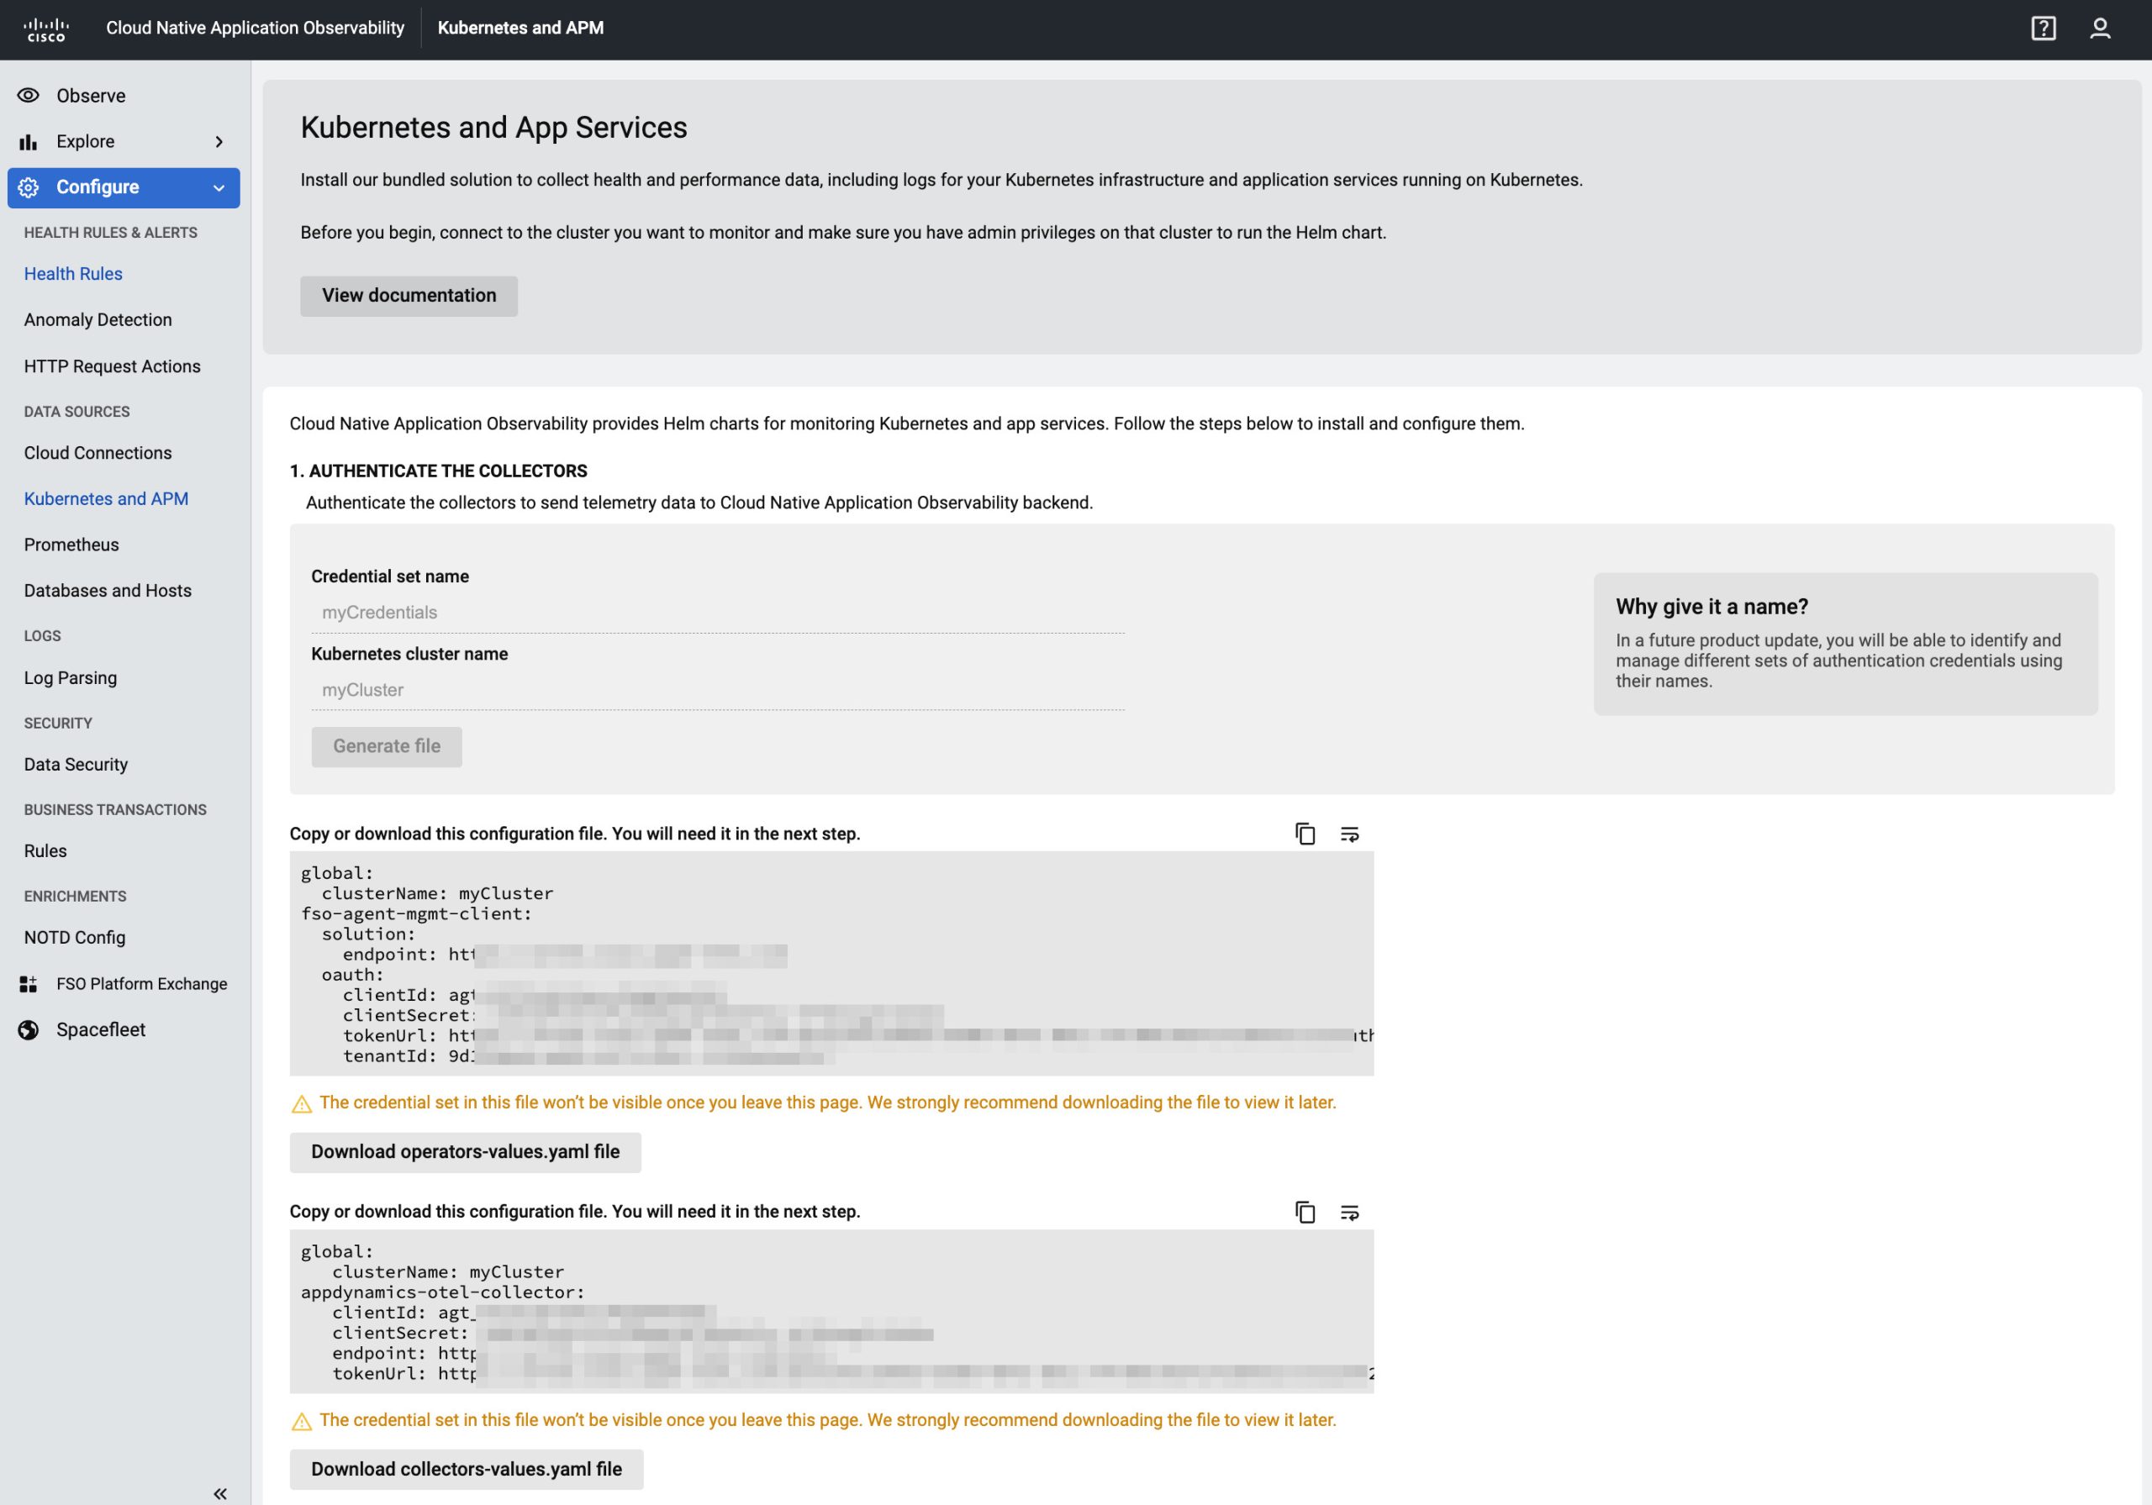This screenshot has height=1505, width=2152.
Task: Select the Spacefleet globe icon
Action: 28,1029
